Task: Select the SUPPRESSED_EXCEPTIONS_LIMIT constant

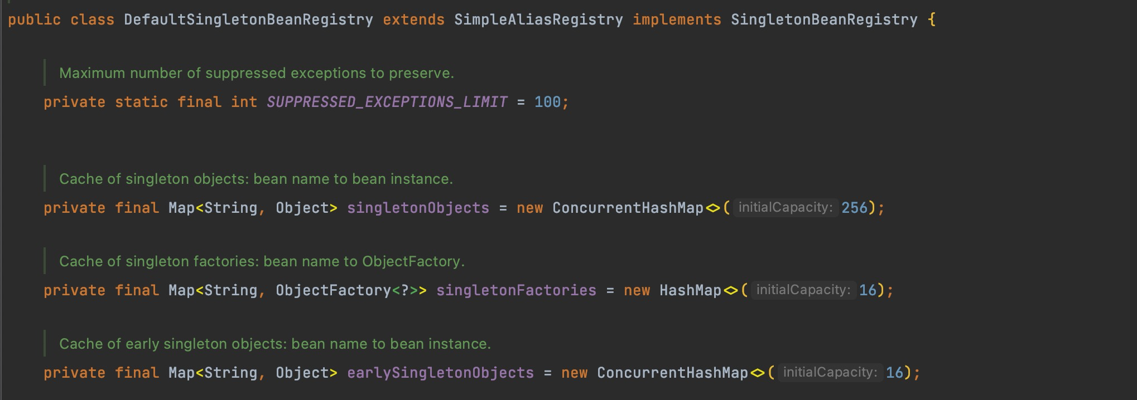Action: (x=387, y=102)
